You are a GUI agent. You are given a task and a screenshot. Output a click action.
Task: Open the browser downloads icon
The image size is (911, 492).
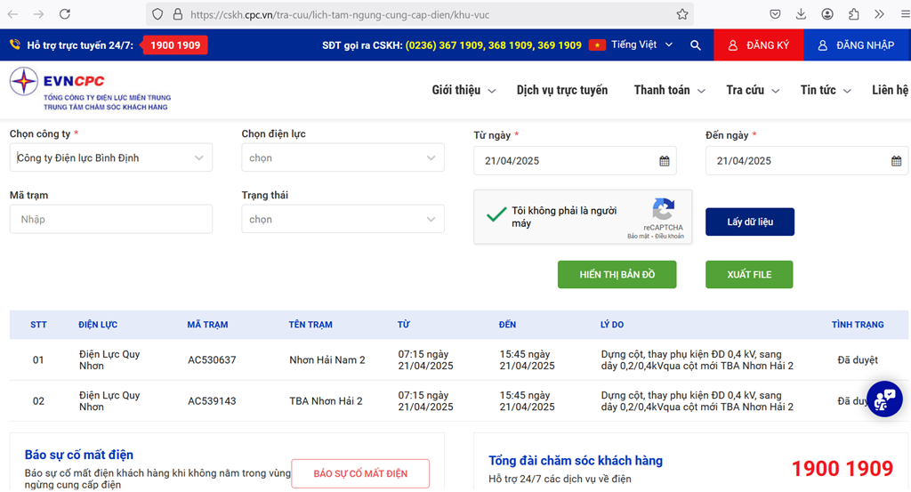pyautogui.click(x=801, y=14)
